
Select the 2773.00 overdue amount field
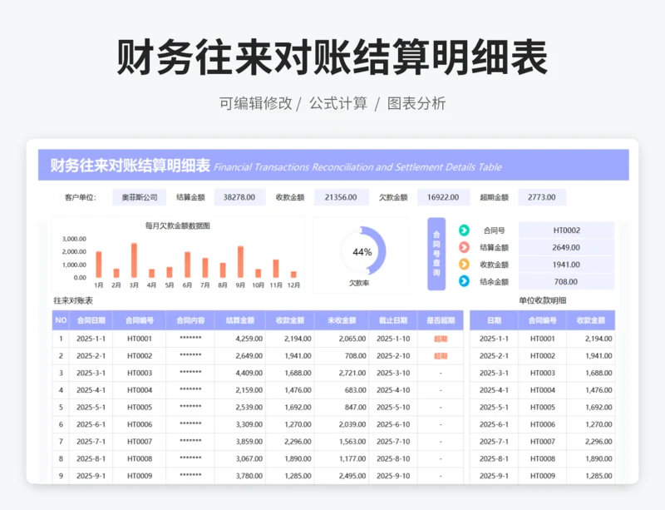tap(542, 197)
